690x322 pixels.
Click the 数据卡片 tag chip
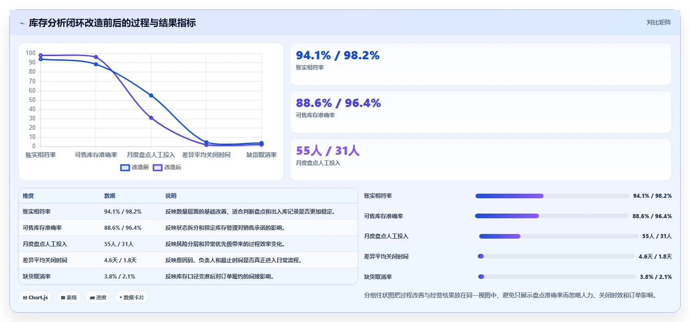(132, 297)
